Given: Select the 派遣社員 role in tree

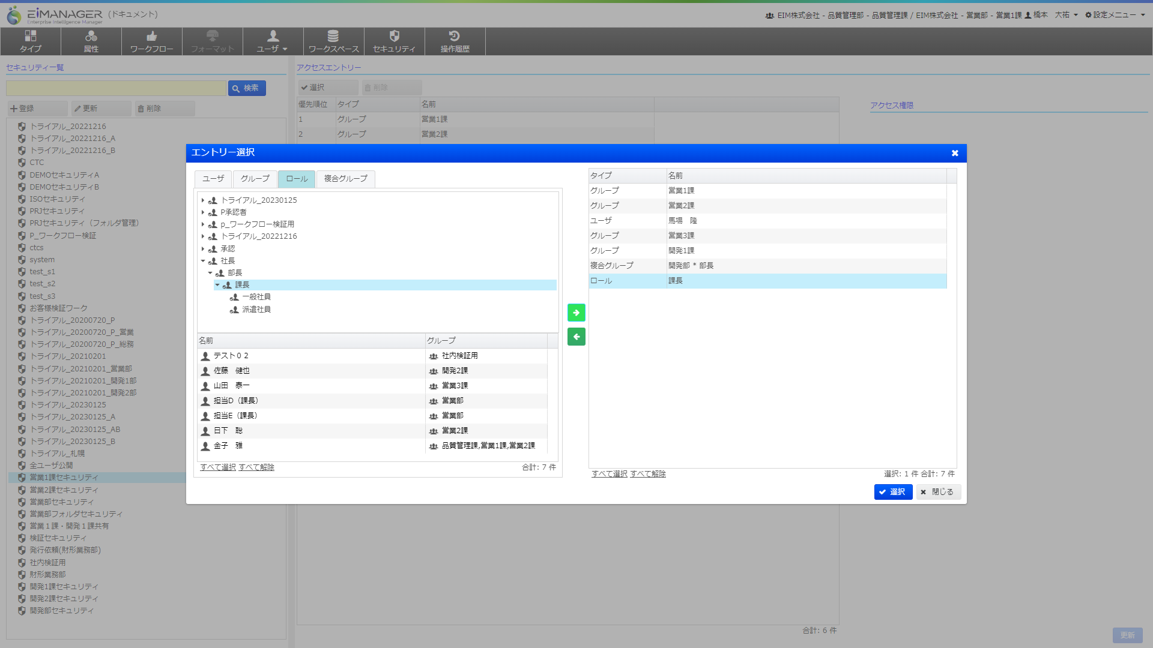Looking at the screenshot, I should [256, 310].
